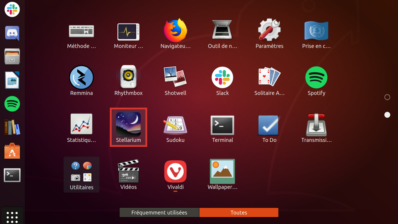Viewport: 398px width, 224px height.
Task: Open Terminal from the dock
Action: (12, 175)
